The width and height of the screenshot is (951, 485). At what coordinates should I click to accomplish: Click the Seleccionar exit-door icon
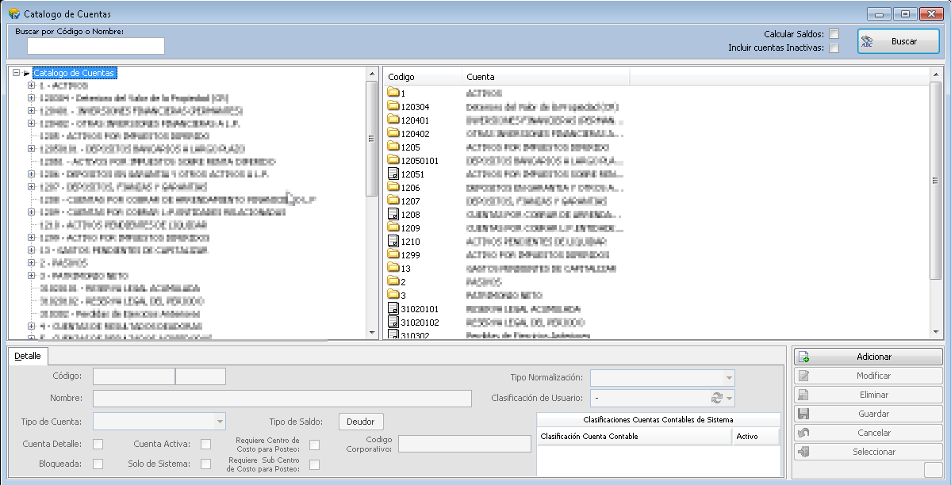click(x=803, y=452)
